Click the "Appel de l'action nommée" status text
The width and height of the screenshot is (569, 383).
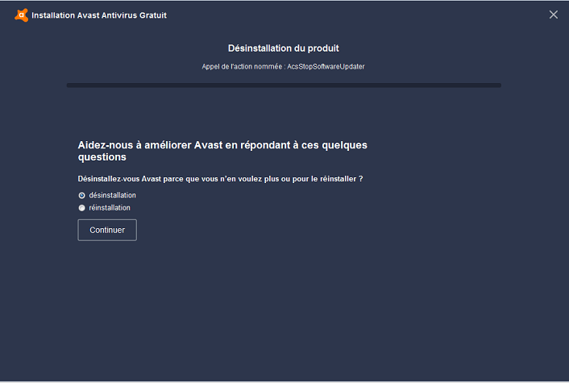coord(243,67)
